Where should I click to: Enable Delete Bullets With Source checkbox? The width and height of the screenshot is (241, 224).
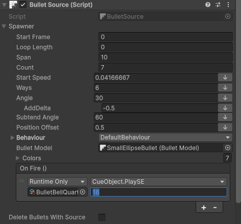click(102, 217)
